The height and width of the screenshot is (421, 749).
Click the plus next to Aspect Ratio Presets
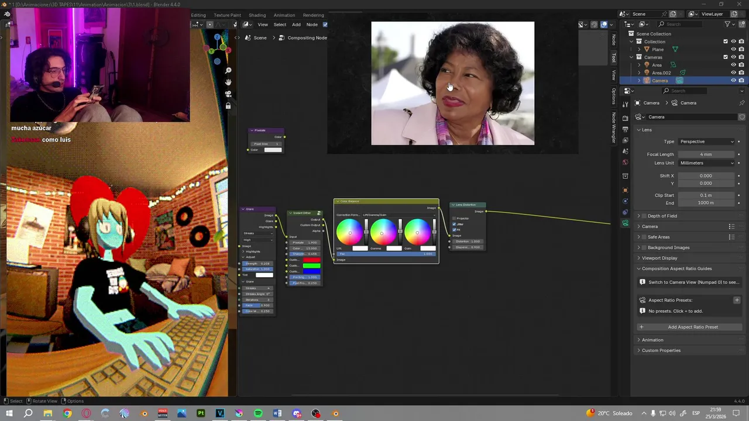click(x=737, y=300)
